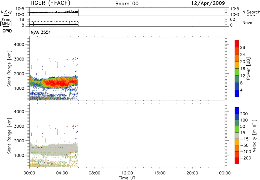Click the 'Velocity [m s-1]' color bar label
Screen dimensions: 260x180
[254, 135]
